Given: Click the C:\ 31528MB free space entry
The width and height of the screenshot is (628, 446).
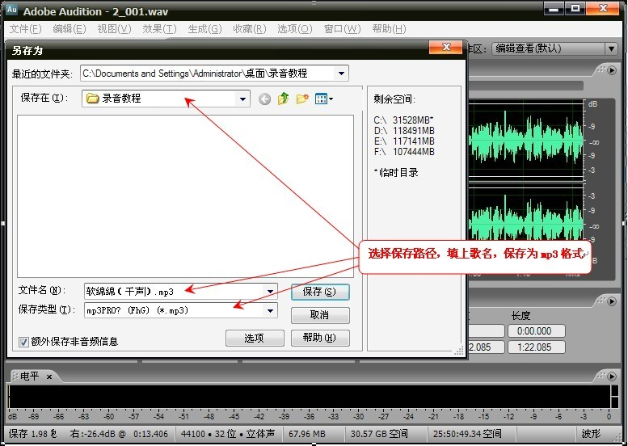Looking at the screenshot, I should click(404, 120).
